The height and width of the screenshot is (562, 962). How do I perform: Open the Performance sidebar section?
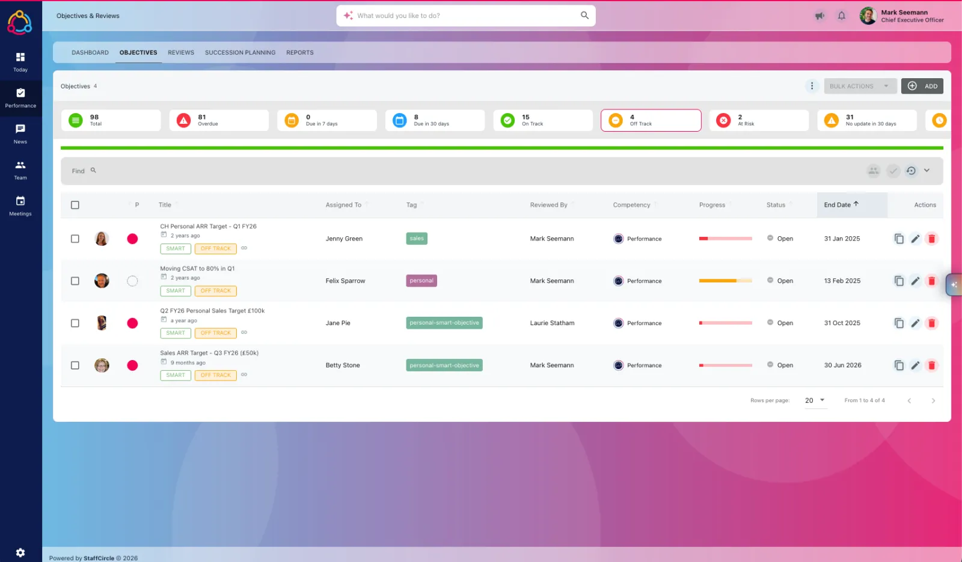click(20, 98)
